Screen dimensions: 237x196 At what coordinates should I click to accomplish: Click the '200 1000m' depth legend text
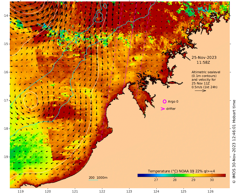click(98, 178)
